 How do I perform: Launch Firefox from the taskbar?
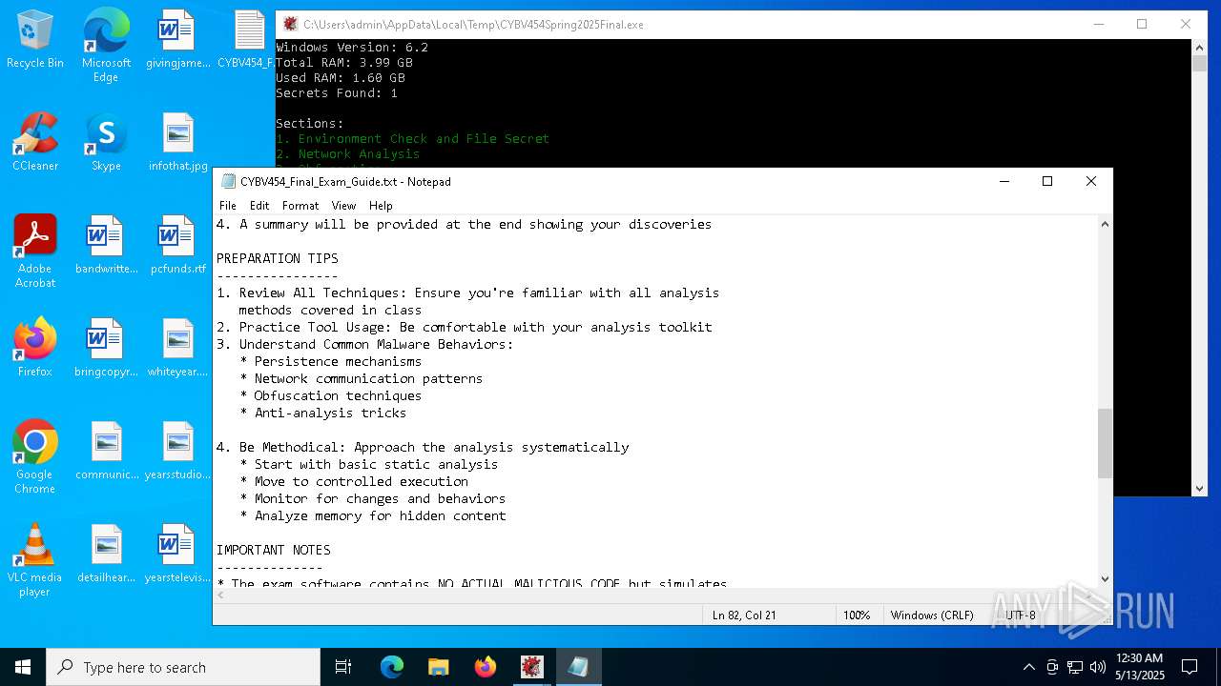486,667
